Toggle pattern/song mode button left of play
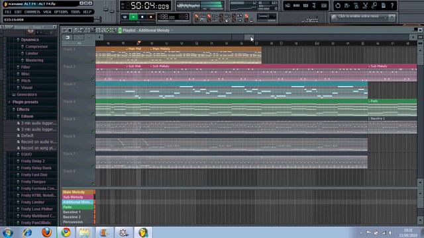424x238 pixels. (x=125, y=17)
